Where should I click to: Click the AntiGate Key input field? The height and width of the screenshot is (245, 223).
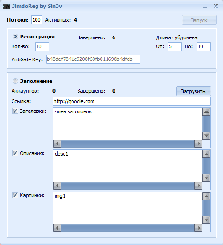(x=93, y=59)
